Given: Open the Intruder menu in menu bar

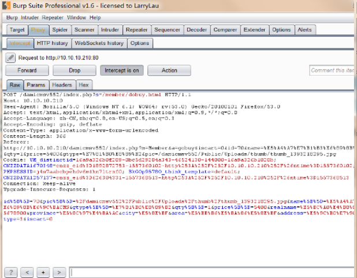Looking at the screenshot, I should click(x=30, y=17).
